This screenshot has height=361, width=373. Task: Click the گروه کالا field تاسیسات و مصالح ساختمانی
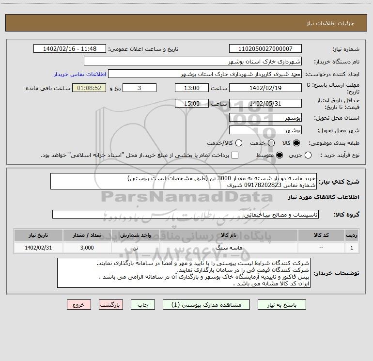pyautogui.click(x=186, y=214)
